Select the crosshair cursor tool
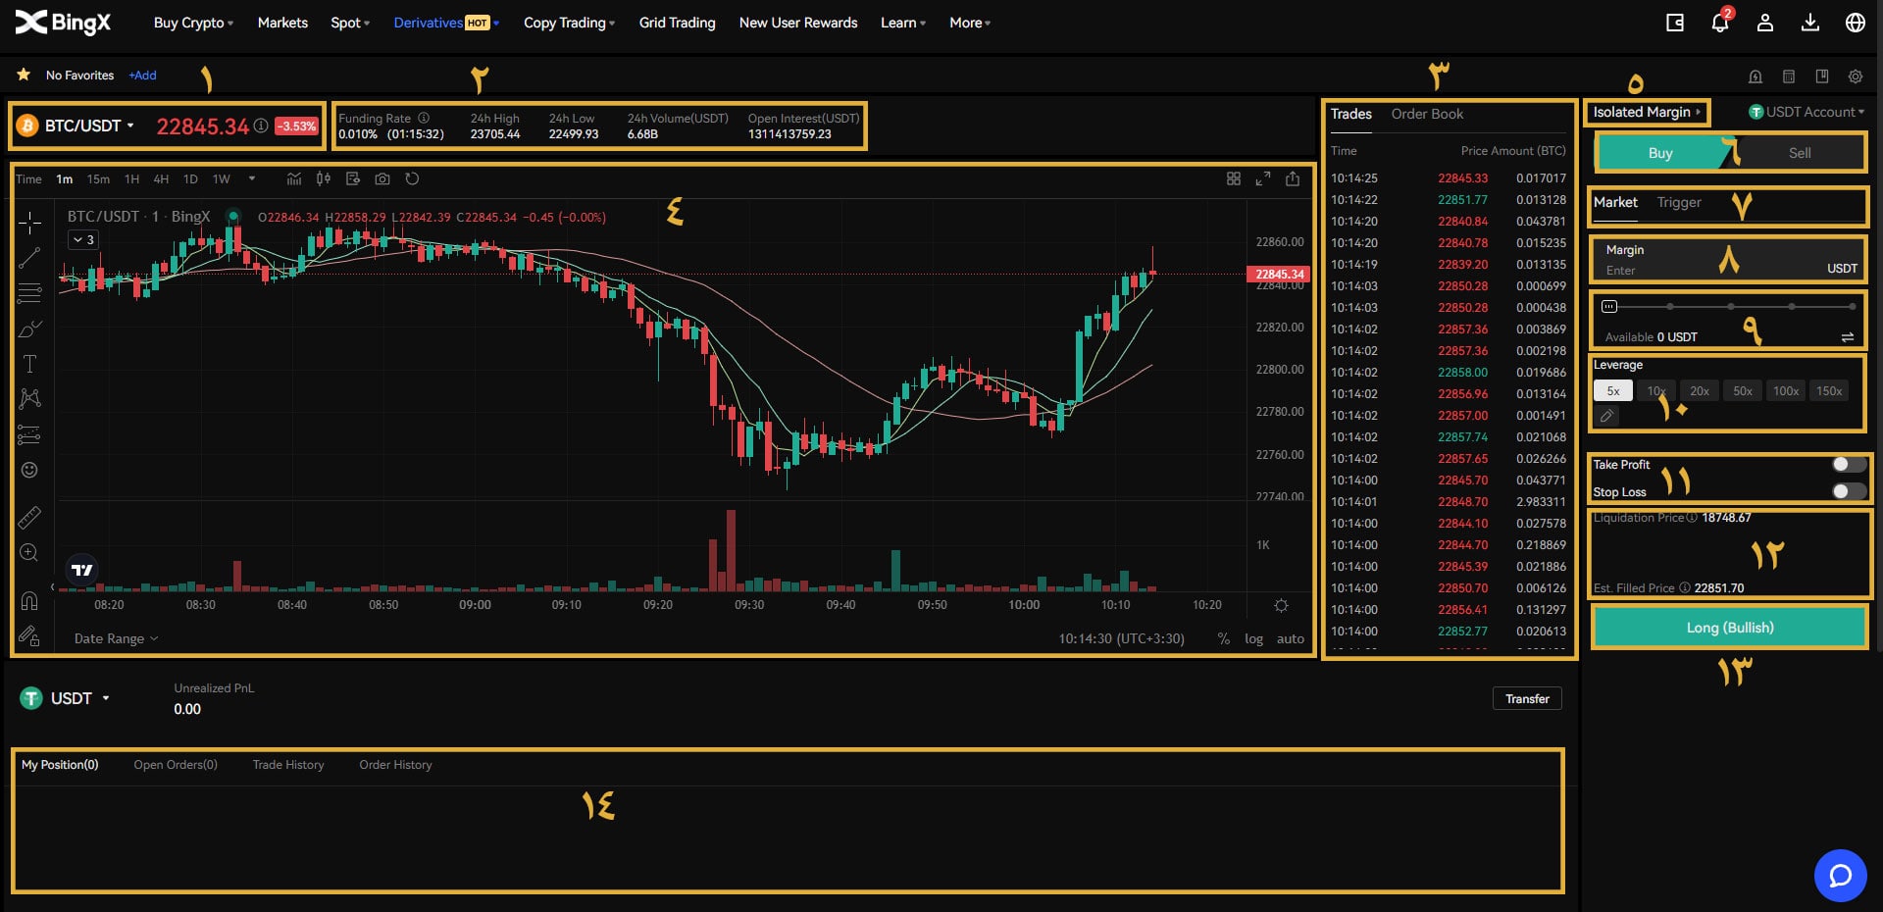 pyautogui.click(x=29, y=224)
